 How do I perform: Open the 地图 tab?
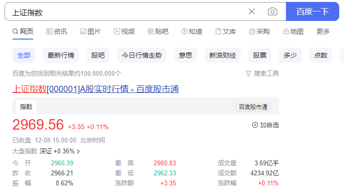(293, 31)
